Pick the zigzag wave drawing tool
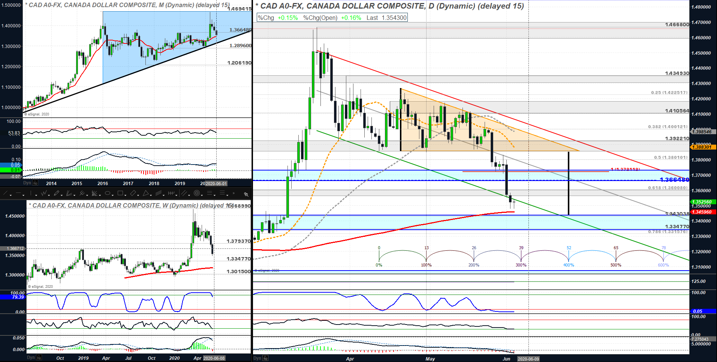This screenshot has height=362, width=717. [44, 193]
